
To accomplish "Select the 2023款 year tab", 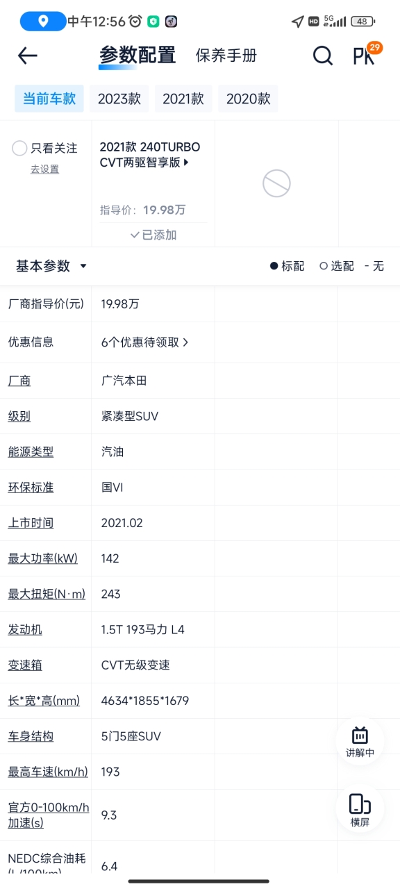I will [119, 99].
